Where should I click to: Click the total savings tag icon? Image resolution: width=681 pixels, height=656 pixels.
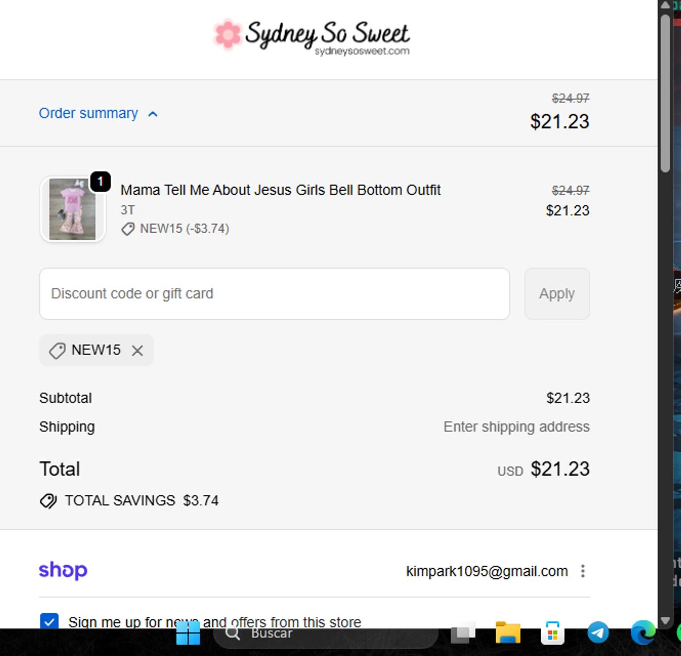coord(48,501)
